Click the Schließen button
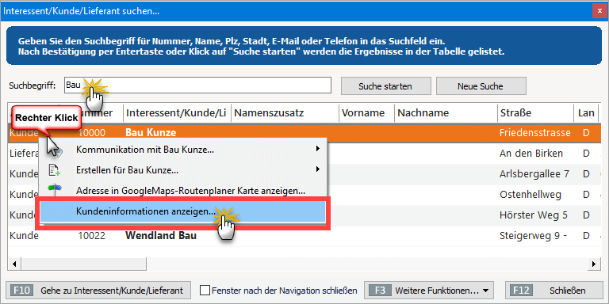The image size is (609, 304). point(554,290)
